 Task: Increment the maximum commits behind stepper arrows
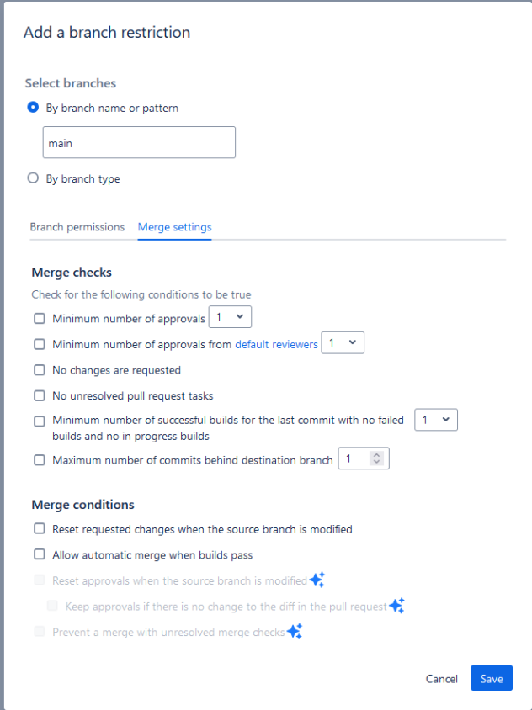coord(376,455)
